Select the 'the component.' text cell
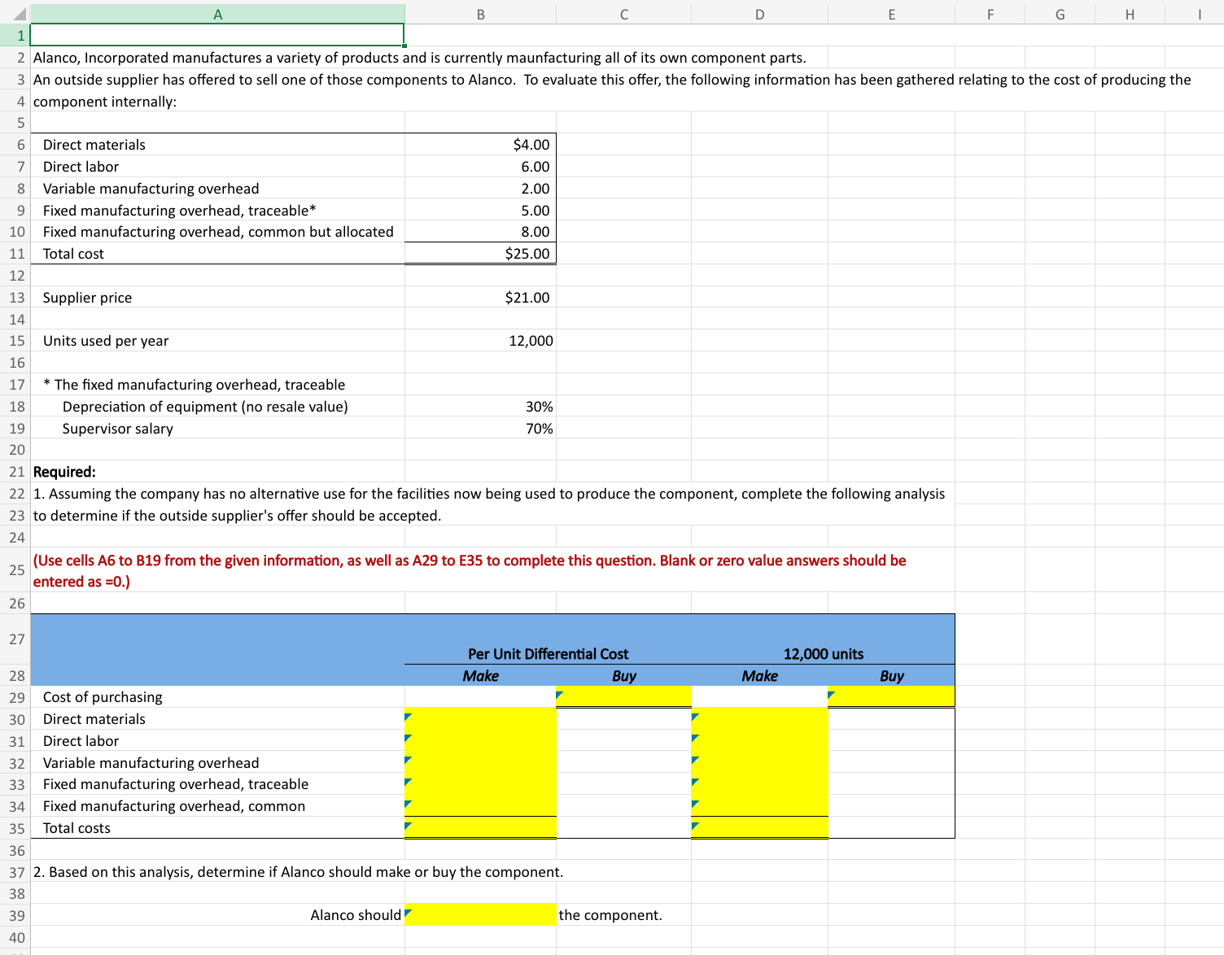Viewport: 1224px width, 955px height. click(624, 915)
